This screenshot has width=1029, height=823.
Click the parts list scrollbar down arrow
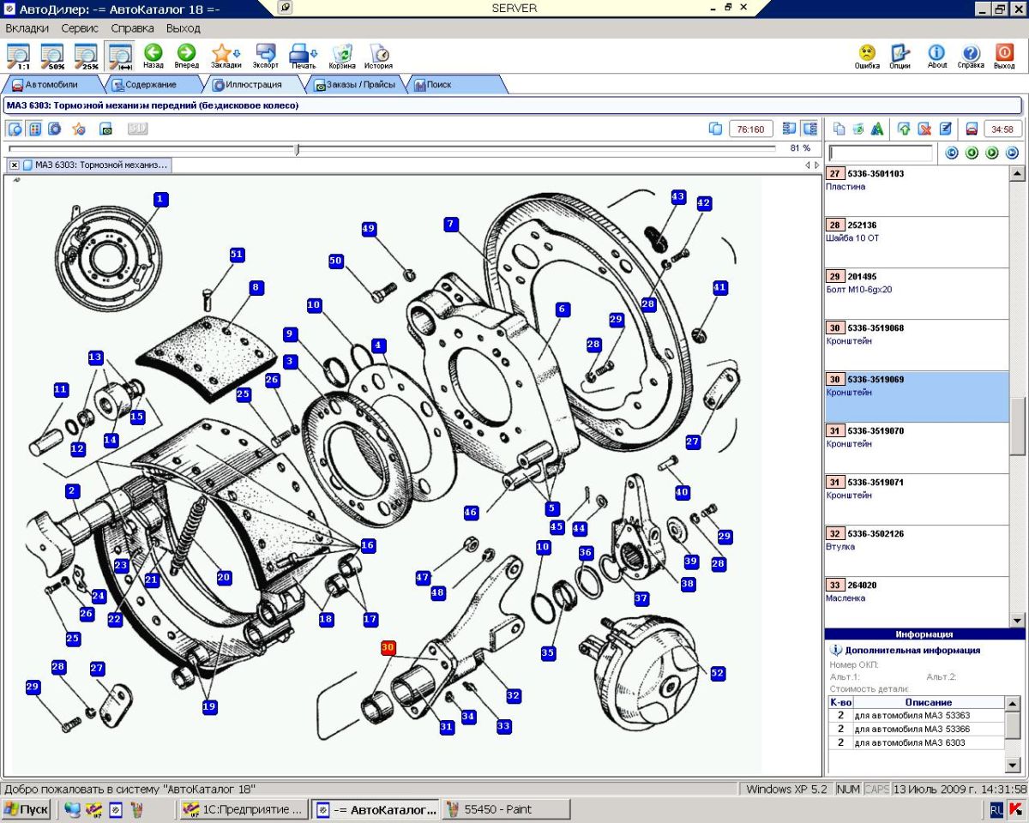(x=1018, y=620)
